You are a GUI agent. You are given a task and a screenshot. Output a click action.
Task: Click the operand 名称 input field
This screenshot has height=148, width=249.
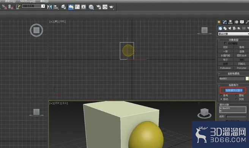click(x=236, y=116)
